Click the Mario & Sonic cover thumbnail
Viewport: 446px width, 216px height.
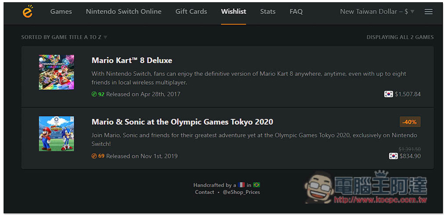[56, 134]
